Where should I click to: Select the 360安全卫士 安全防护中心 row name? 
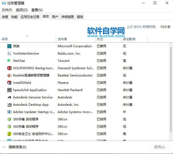[33, 134]
